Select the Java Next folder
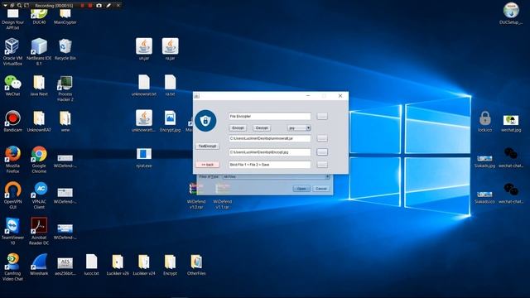The height and width of the screenshot is (298, 530). [39, 85]
